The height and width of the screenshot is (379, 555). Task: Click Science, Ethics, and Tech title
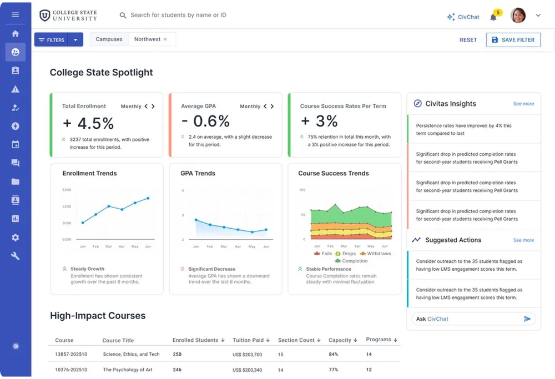click(x=132, y=354)
